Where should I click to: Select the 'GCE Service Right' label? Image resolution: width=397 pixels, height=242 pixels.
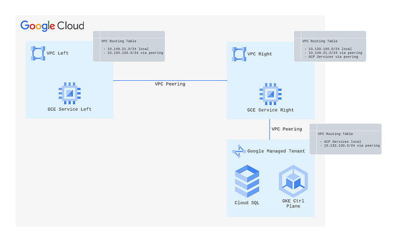[270, 110]
